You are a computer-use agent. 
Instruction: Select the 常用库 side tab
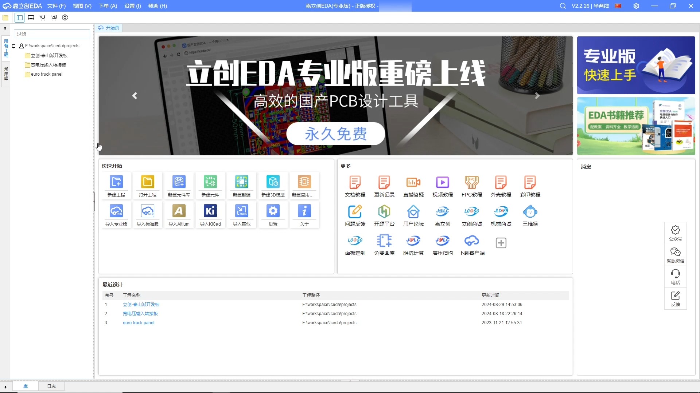pos(6,74)
